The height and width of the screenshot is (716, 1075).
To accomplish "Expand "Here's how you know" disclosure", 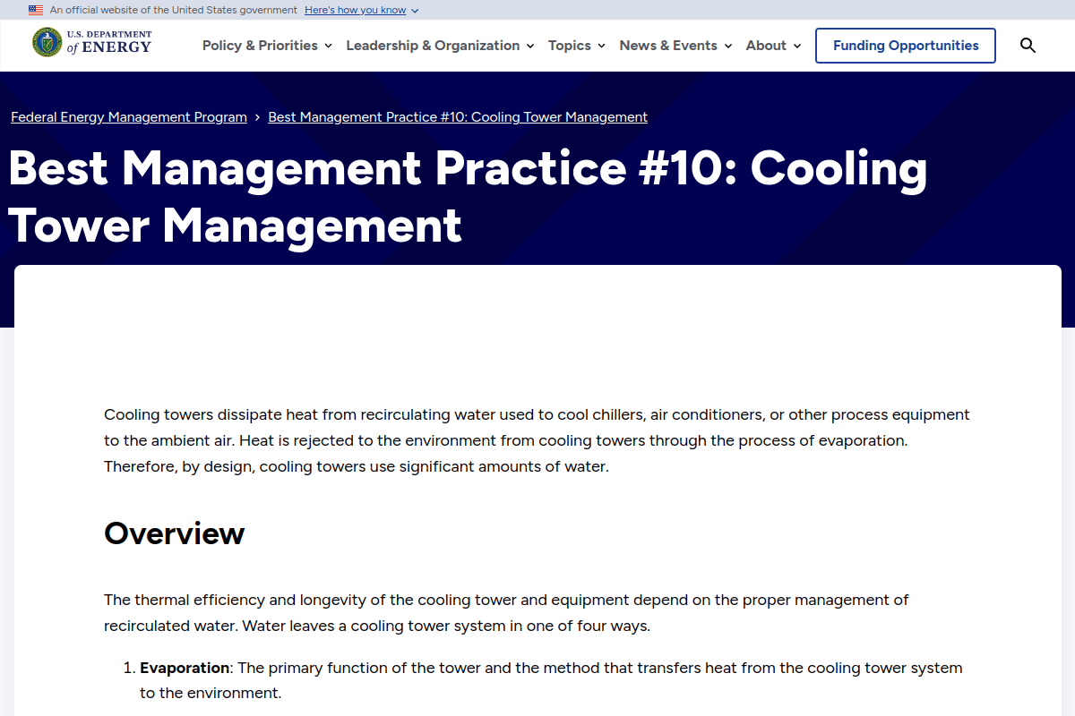I will (x=361, y=10).
